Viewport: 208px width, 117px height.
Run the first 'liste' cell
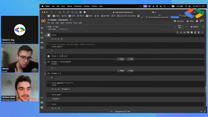(x=48, y=35)
